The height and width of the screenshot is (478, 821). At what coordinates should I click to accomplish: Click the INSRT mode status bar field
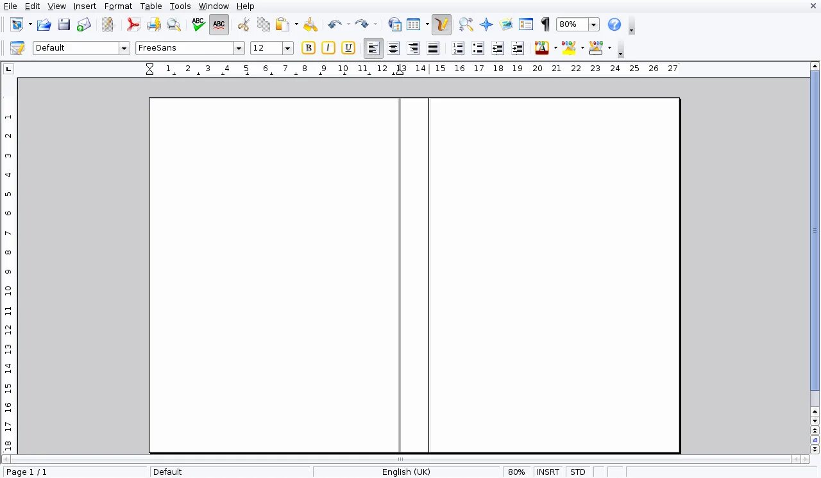tap(548, 472)
